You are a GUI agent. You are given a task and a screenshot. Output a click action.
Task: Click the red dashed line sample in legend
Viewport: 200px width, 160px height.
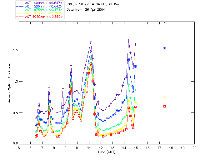coord(20,17)
